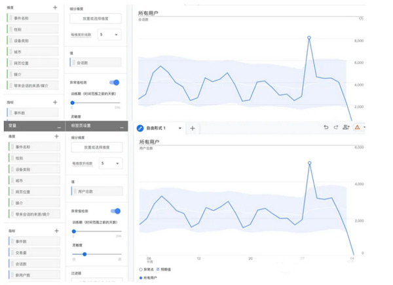Open 每维度折线数 dropdown in 用户总数 settings
Image resolution: width=393 pixels, height=285 pixels.
[x=109, y=163]
